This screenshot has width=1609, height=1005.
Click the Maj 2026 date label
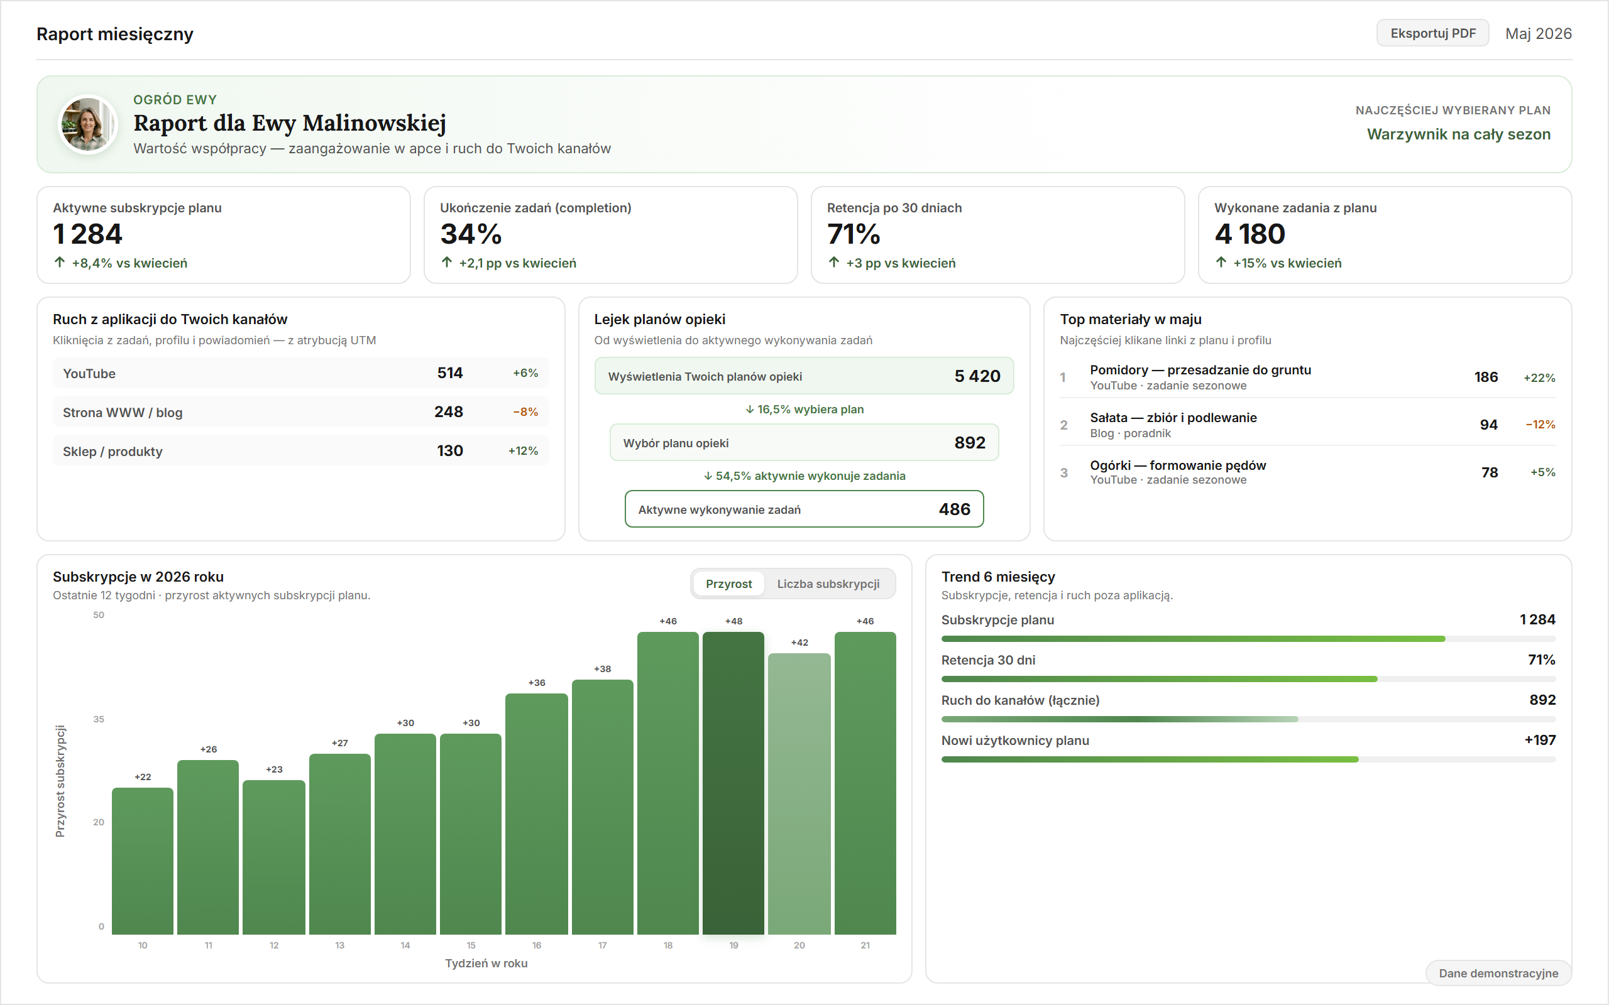coord(1538,33)
